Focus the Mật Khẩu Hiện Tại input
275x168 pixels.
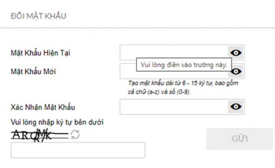(x=174, y=52)
